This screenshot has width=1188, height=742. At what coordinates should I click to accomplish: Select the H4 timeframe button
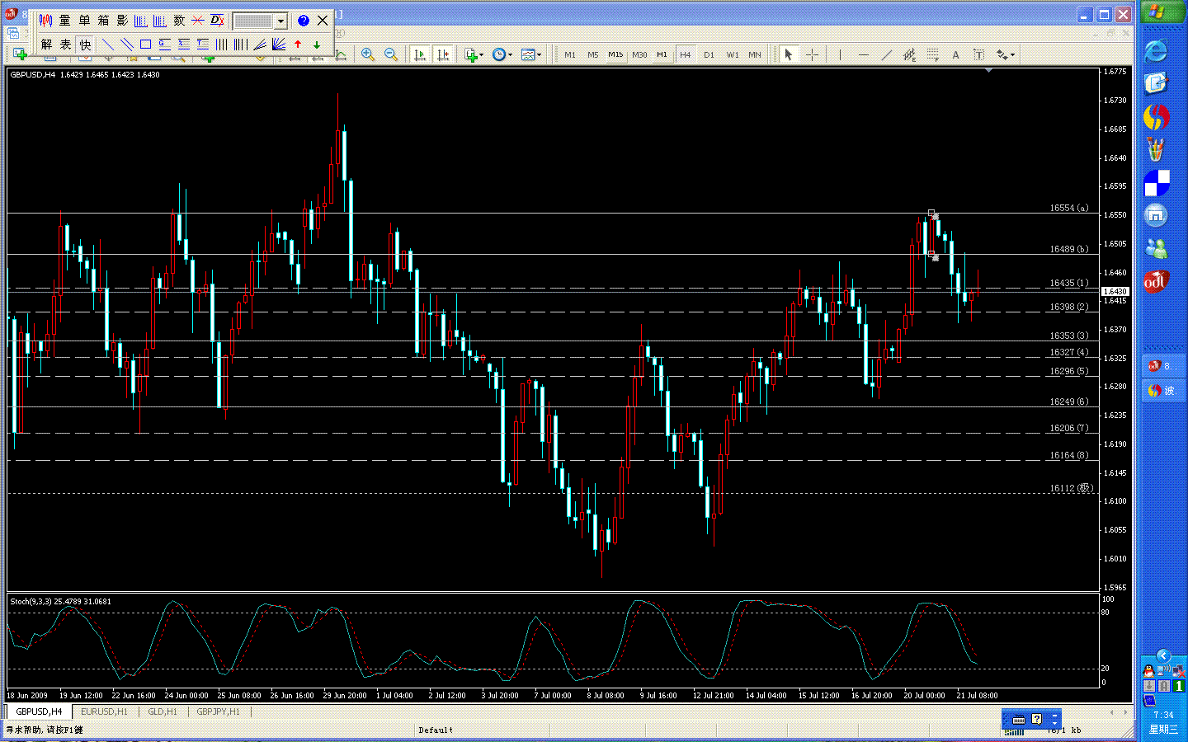click(686, 54)
